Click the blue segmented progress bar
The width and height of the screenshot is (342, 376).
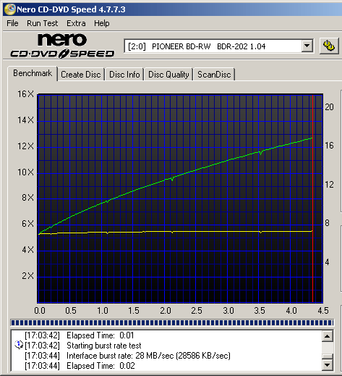172,322
